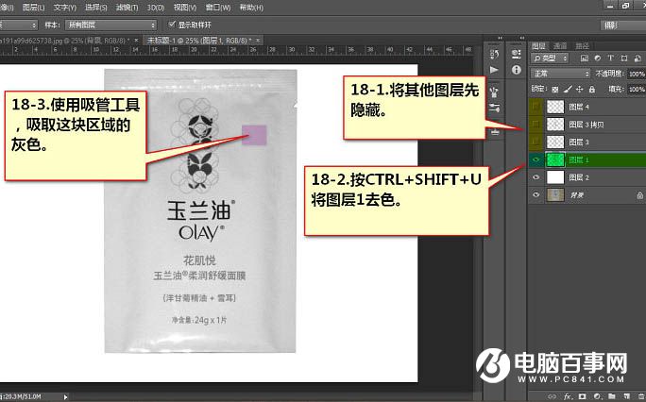Open the Brush Presets panel icon

coord(494,92)
